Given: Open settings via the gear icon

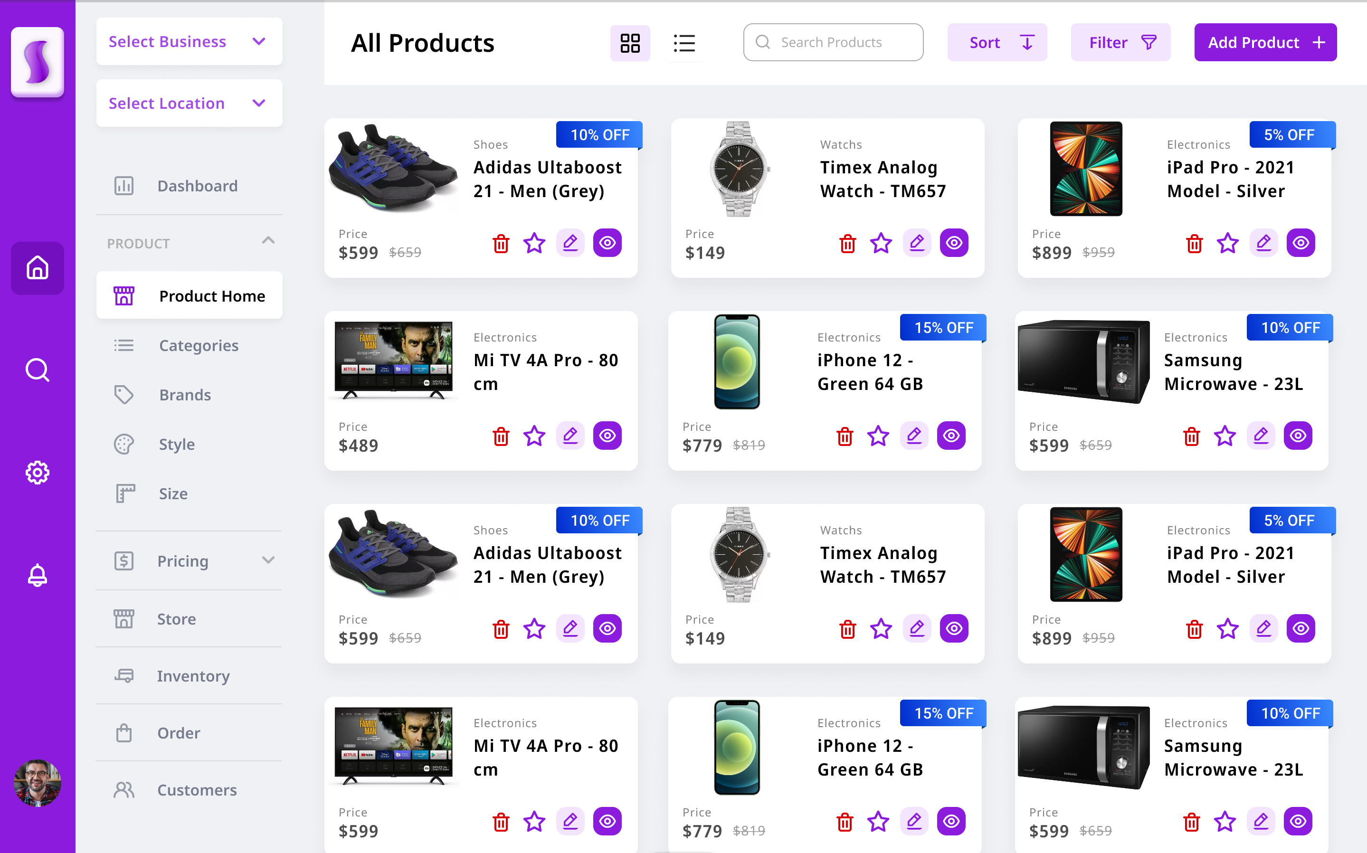Looking at the screenshot, I should [37, 473].
